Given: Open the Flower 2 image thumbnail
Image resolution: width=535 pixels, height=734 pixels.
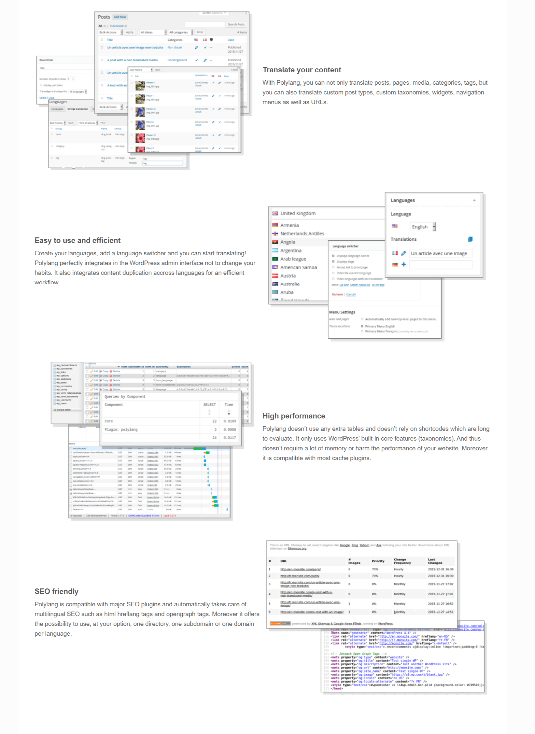Looking at the screenshot, I should (x=140, y=112).
